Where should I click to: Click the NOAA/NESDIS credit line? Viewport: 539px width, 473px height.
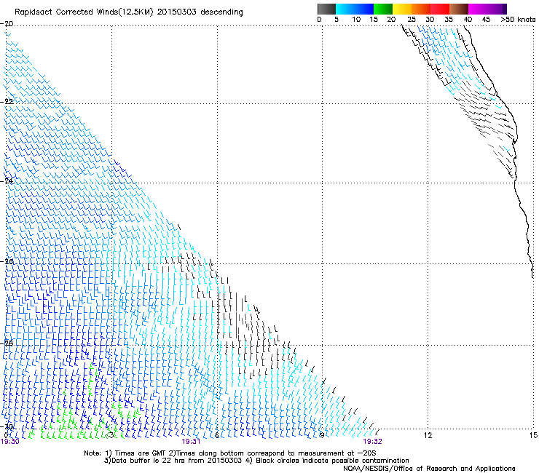[429, 469]
